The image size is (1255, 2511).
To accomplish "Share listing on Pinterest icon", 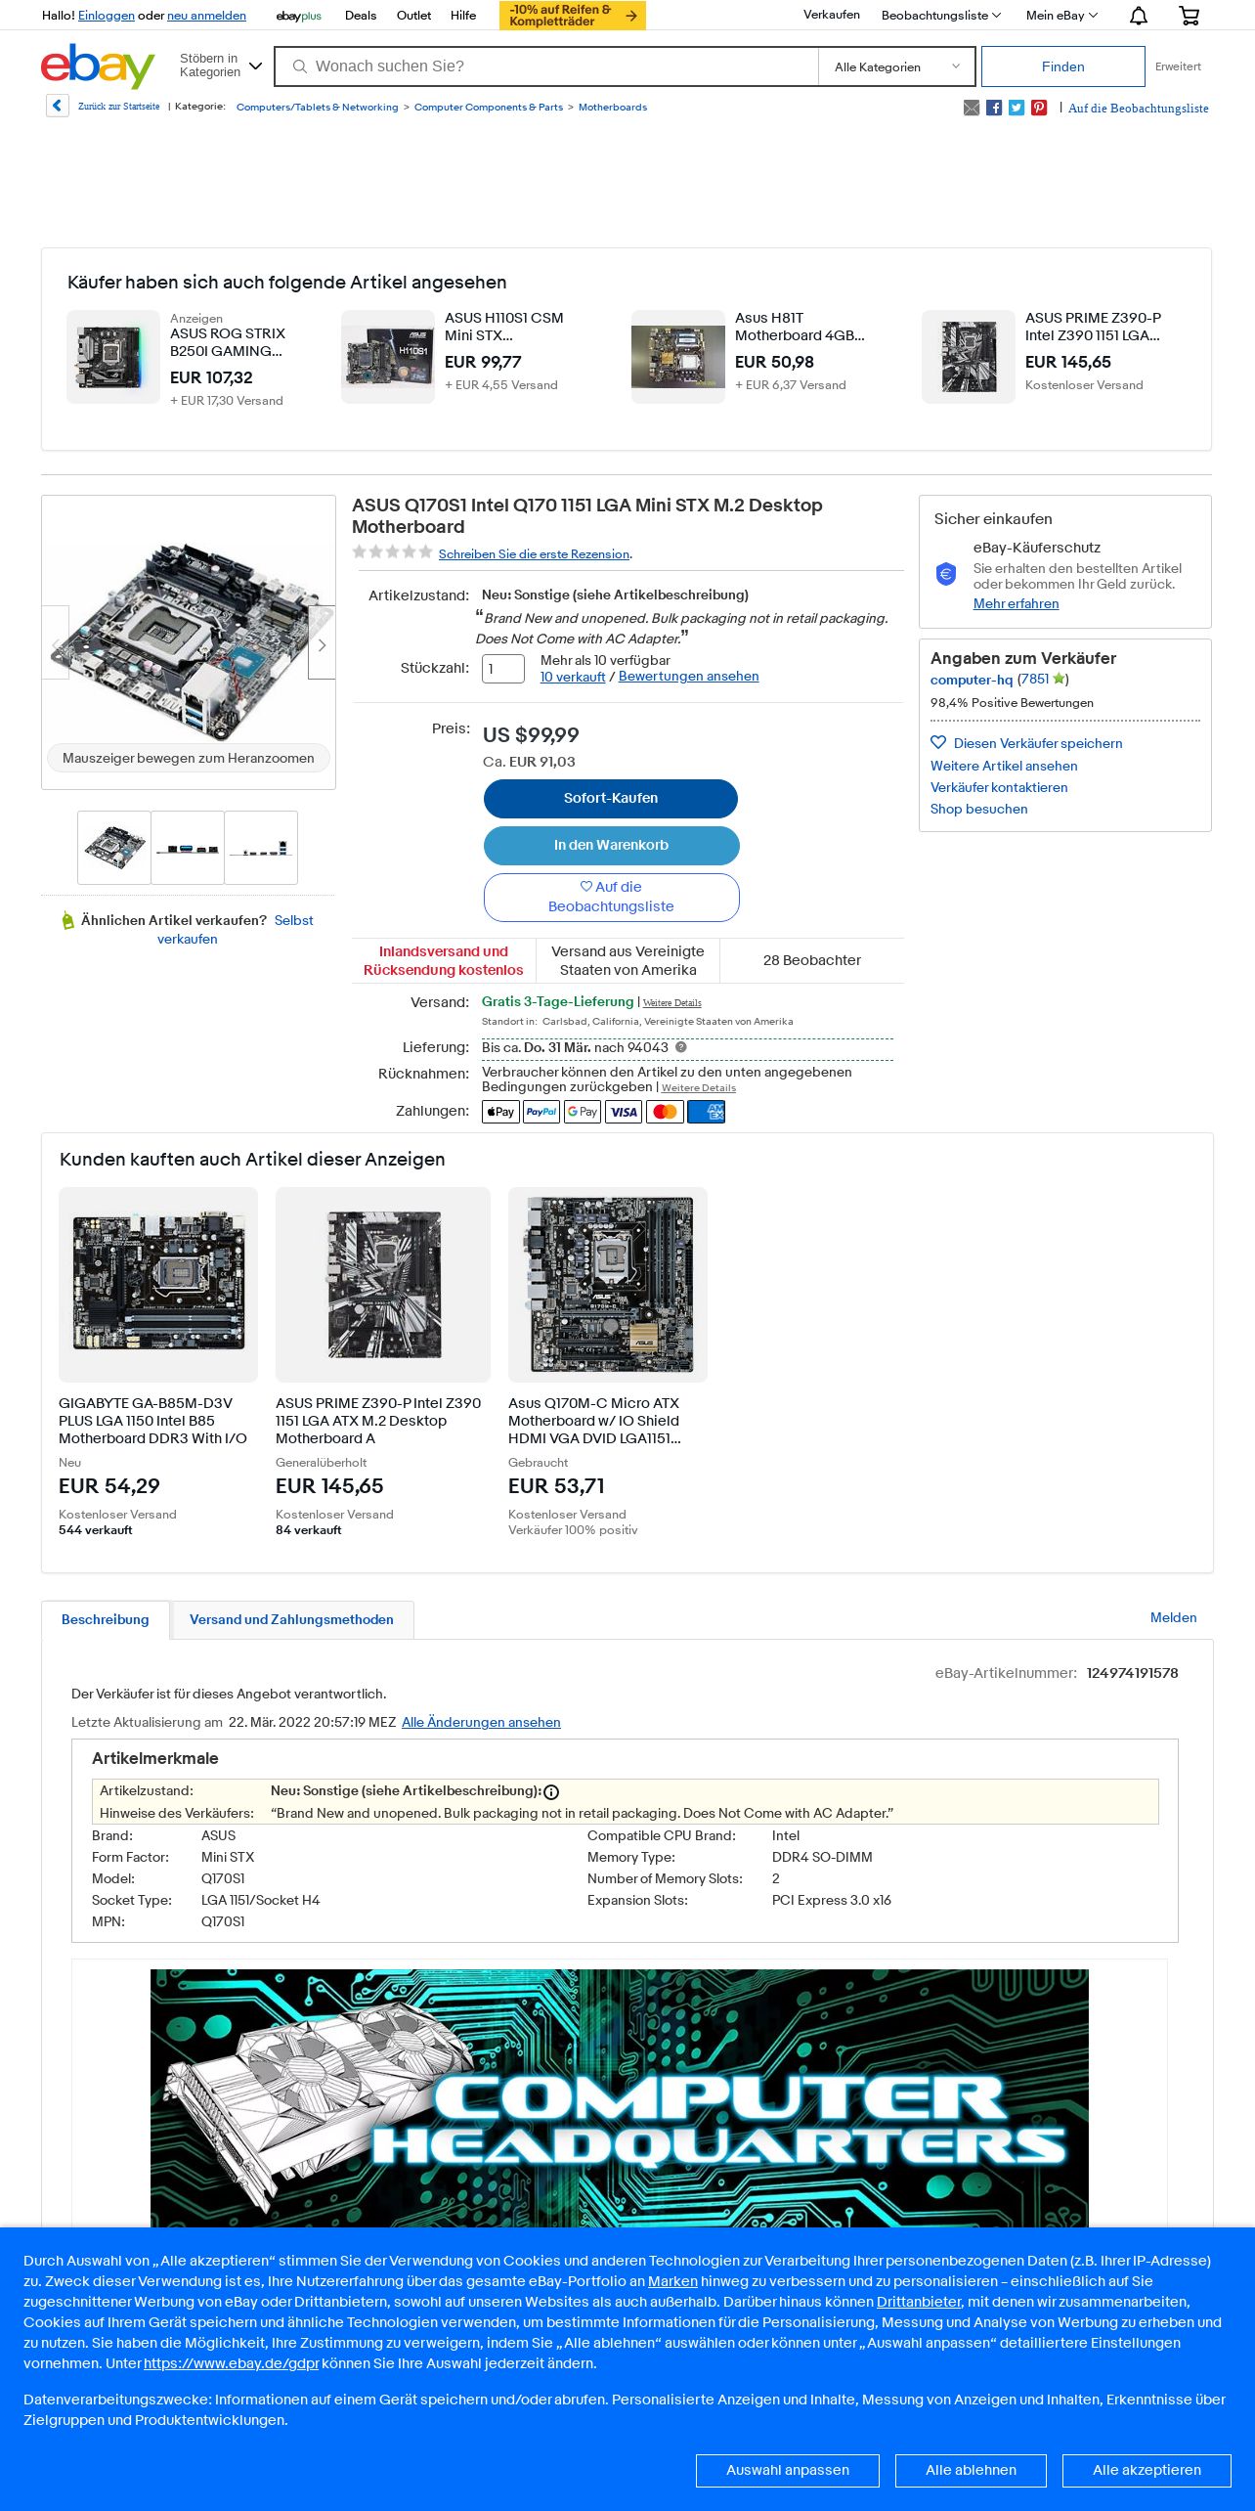I will [1039, 108].
